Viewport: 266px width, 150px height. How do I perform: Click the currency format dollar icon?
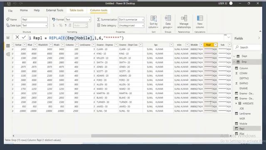tap(54, 25)
